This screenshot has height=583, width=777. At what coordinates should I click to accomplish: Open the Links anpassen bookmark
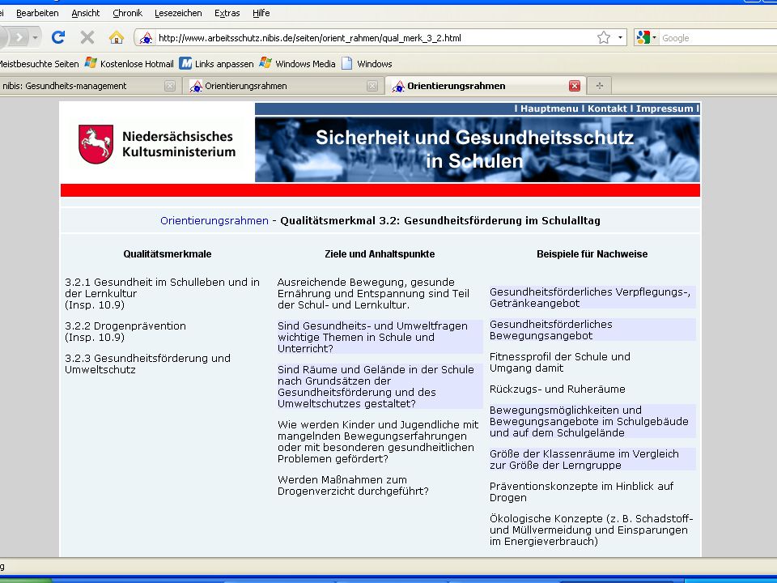click(x=217, y=63)
